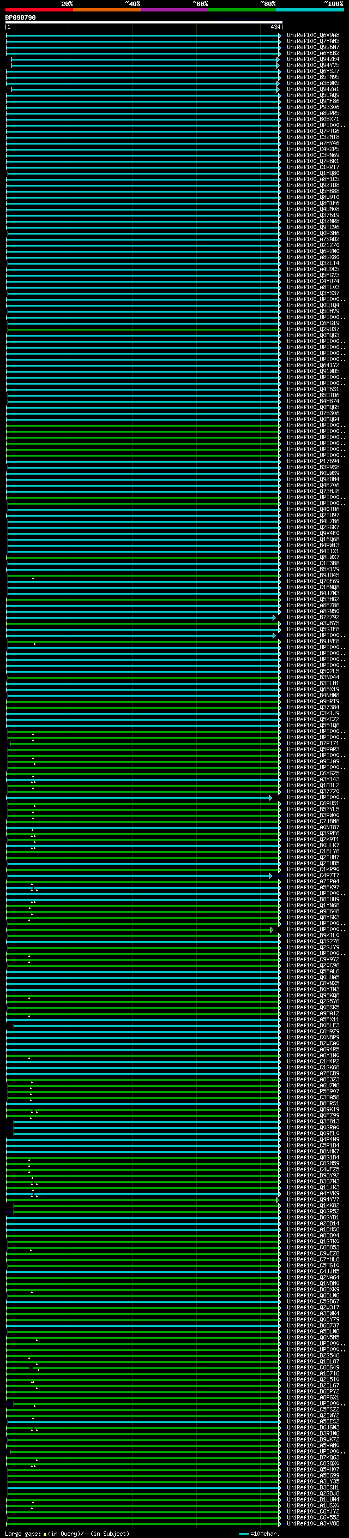Click the green ~80% legend color segment

coord(242,10)
